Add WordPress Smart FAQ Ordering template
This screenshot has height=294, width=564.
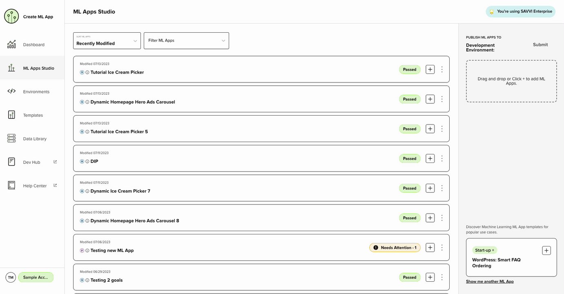(x=546, y=250)
